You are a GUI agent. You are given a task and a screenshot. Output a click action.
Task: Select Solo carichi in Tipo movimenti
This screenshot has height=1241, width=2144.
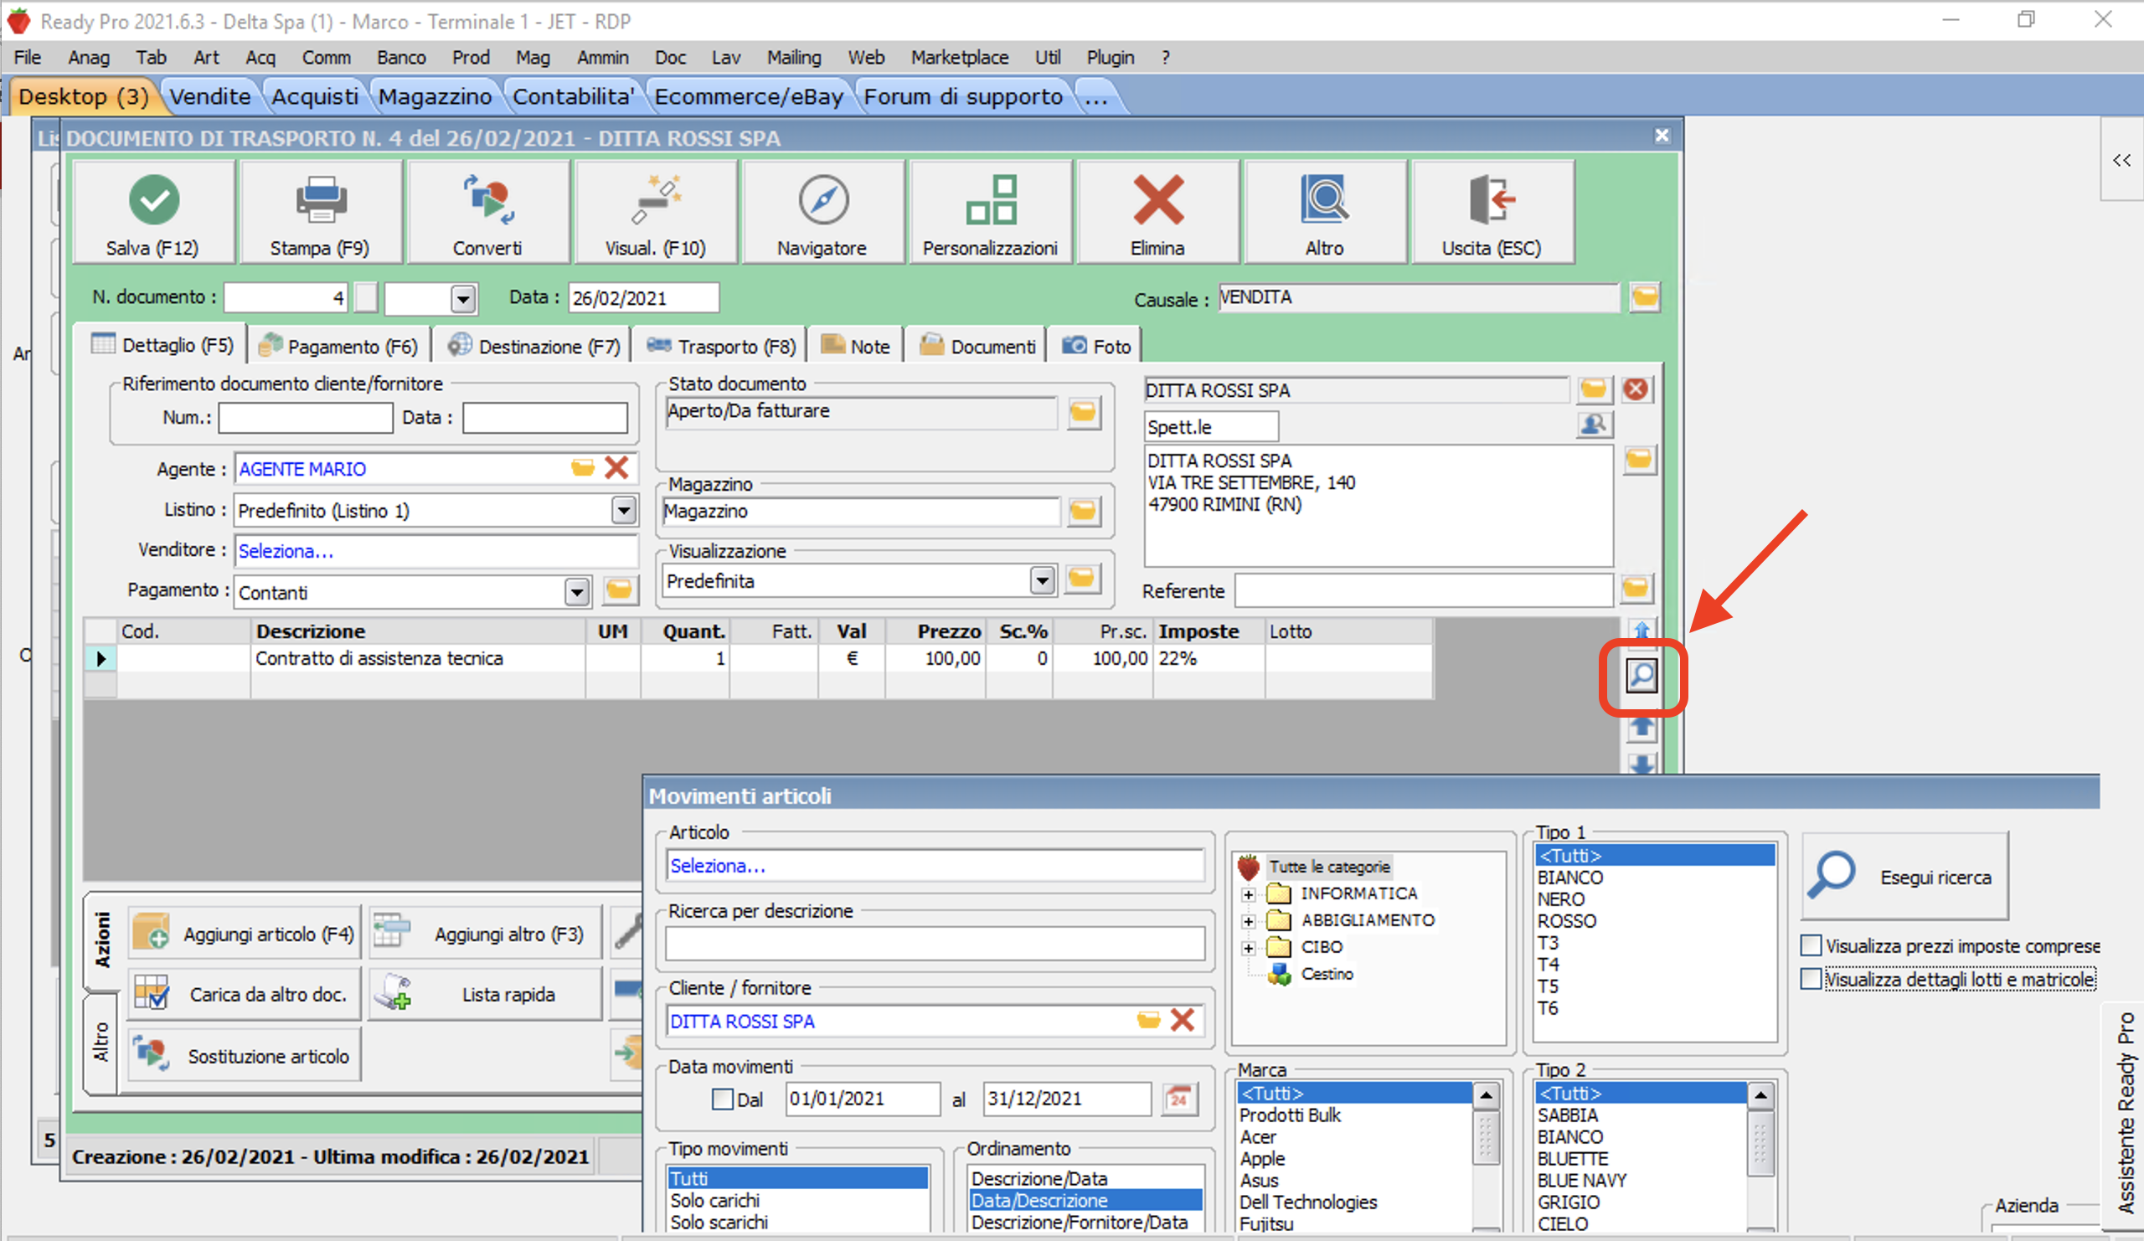point(714,1200)
